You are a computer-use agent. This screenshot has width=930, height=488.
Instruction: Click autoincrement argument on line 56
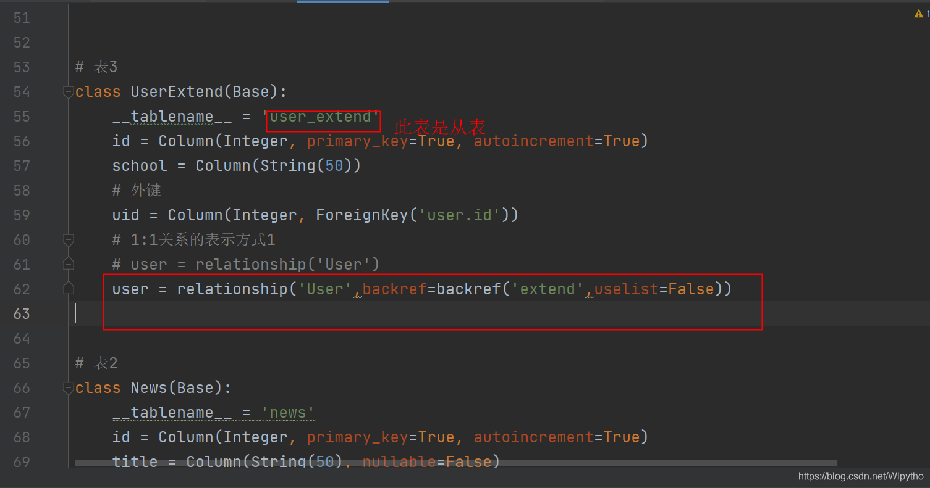click(534, 141)
